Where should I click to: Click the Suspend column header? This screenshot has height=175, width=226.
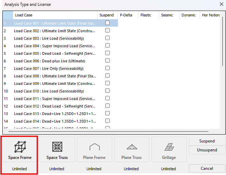(x=107, y=15)
